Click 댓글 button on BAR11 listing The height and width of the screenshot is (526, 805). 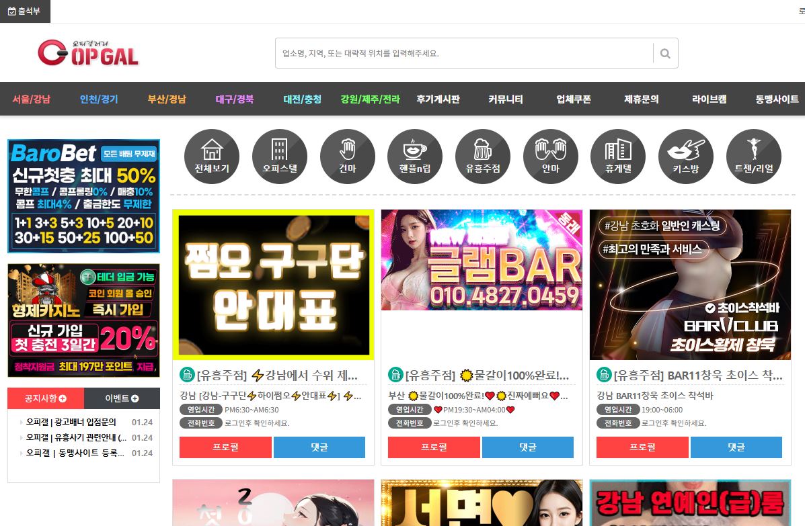(736, 447)
